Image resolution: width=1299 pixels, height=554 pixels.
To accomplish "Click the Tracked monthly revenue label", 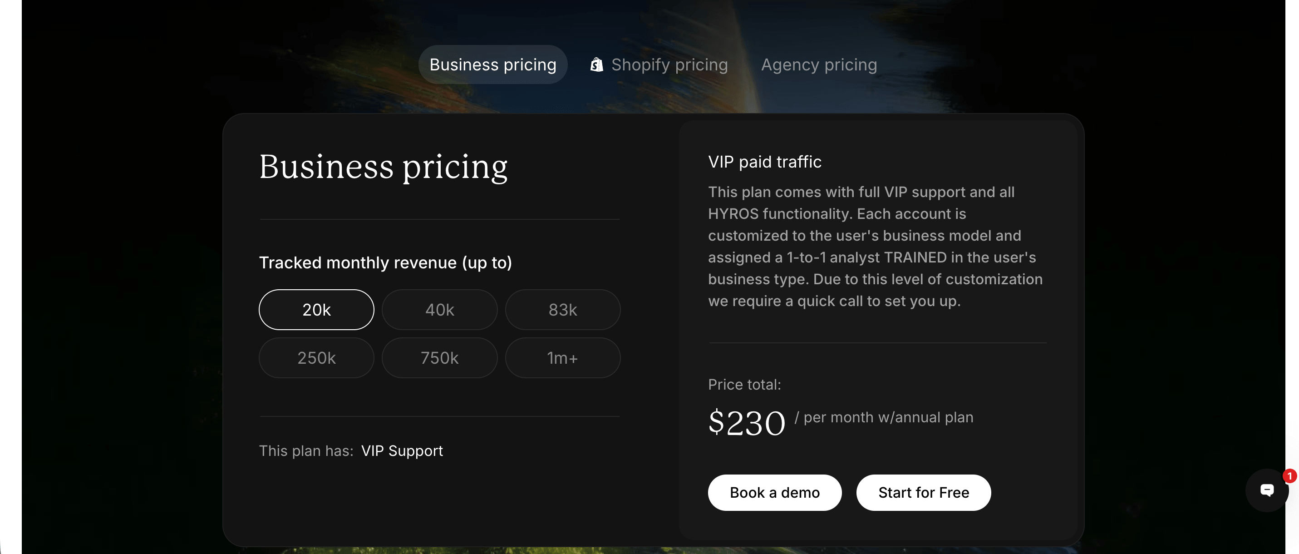I will point(385,263).
